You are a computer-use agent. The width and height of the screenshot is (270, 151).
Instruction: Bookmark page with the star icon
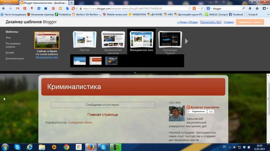point(189,8)
